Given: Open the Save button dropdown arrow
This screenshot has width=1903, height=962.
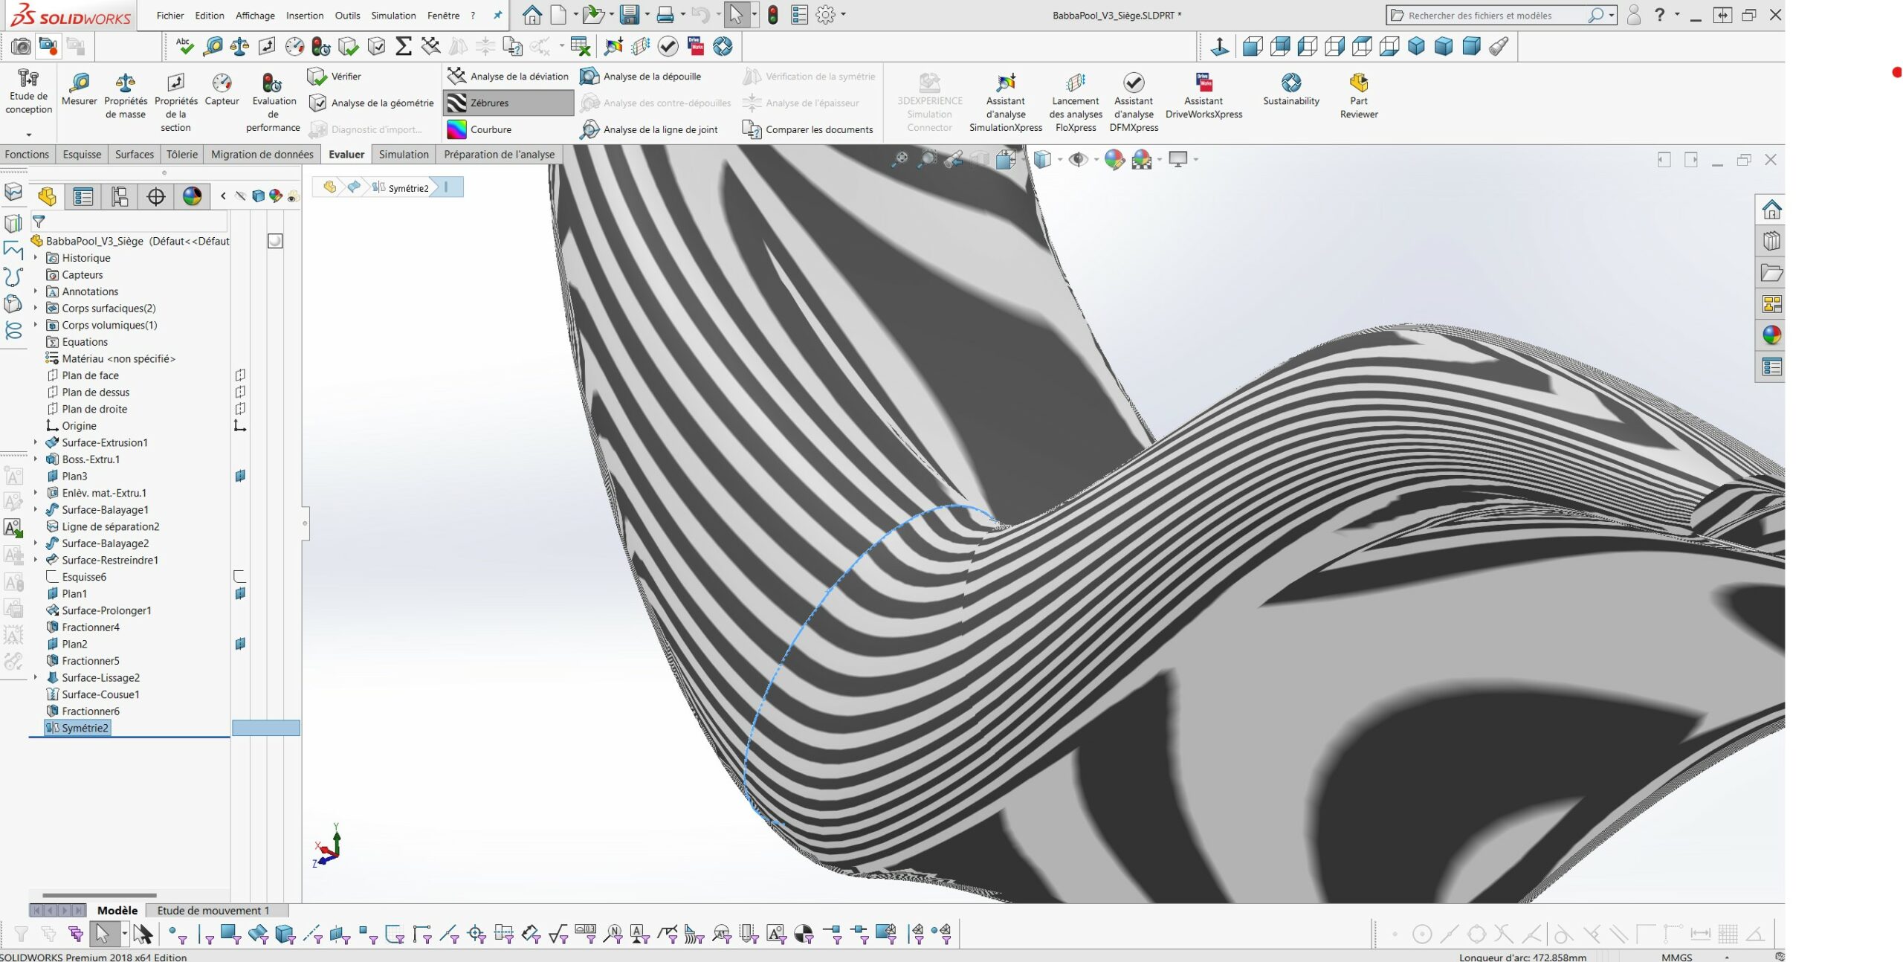Looking at the screenshot, I should [647, 15].
